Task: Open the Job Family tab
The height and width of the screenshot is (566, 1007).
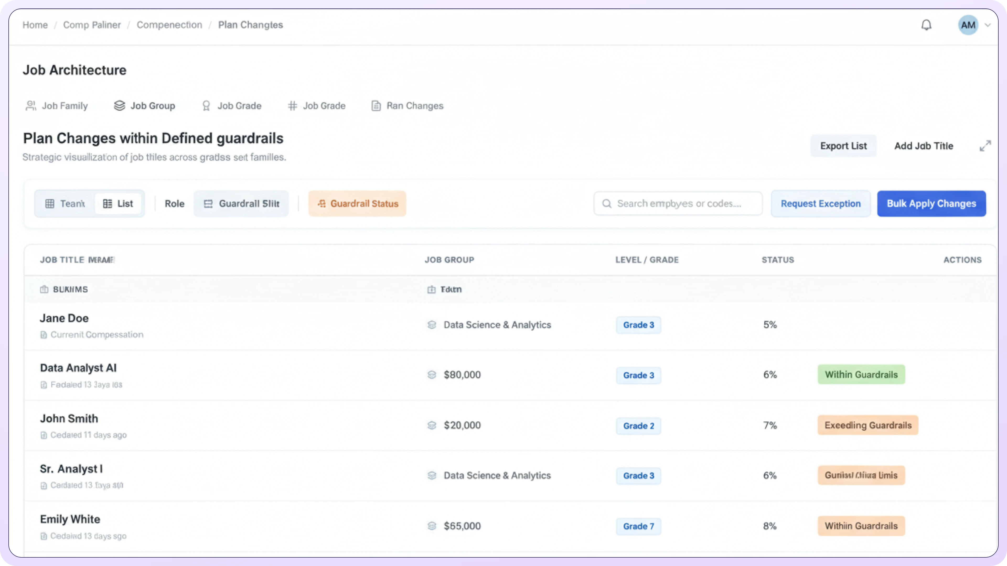Action: [x=57, y=106]
